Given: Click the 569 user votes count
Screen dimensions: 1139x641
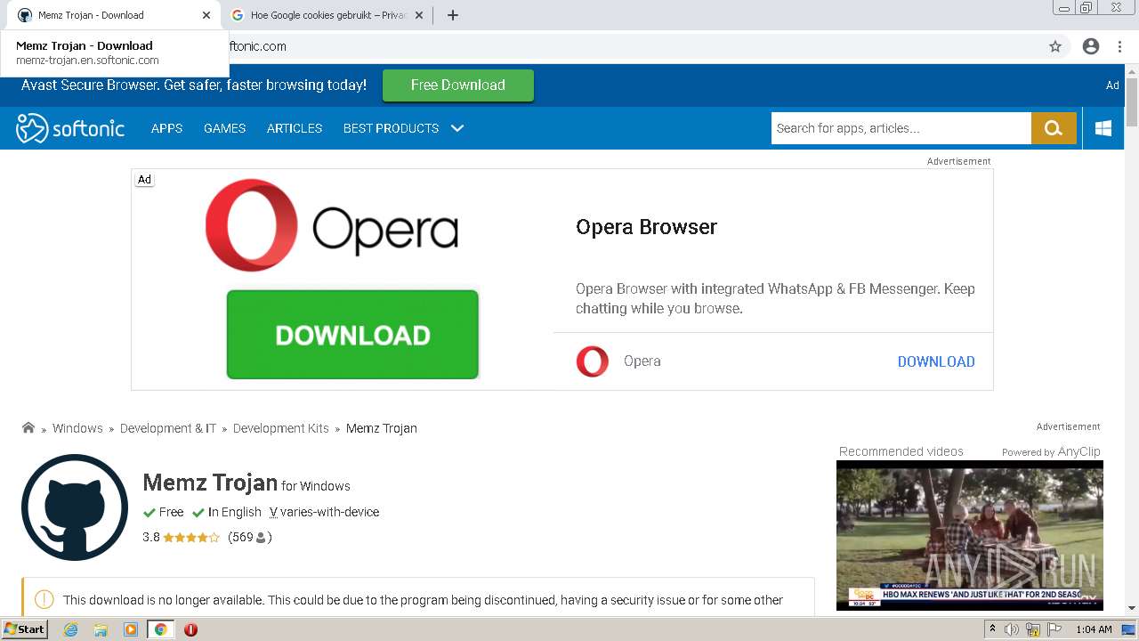Looking at the screenshot, I should [249, 538].
